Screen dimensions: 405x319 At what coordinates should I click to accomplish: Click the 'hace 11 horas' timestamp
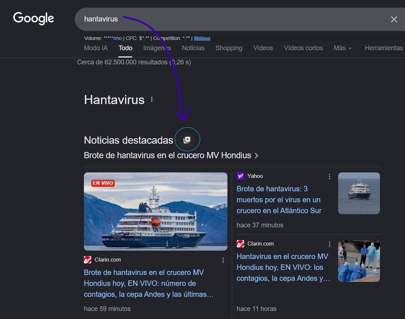(256, 309)
